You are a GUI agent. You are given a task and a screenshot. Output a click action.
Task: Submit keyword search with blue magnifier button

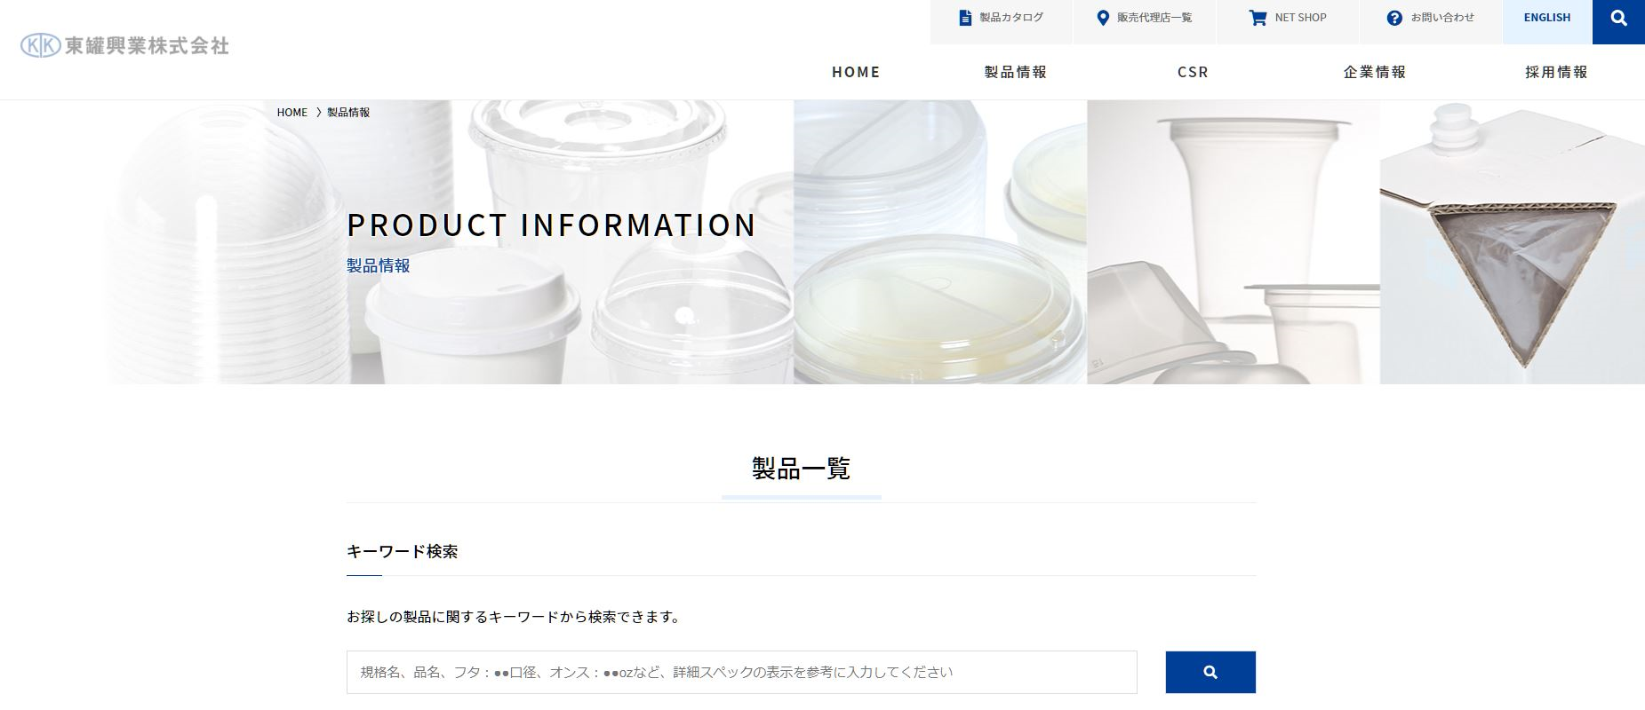click(1210, 672)
